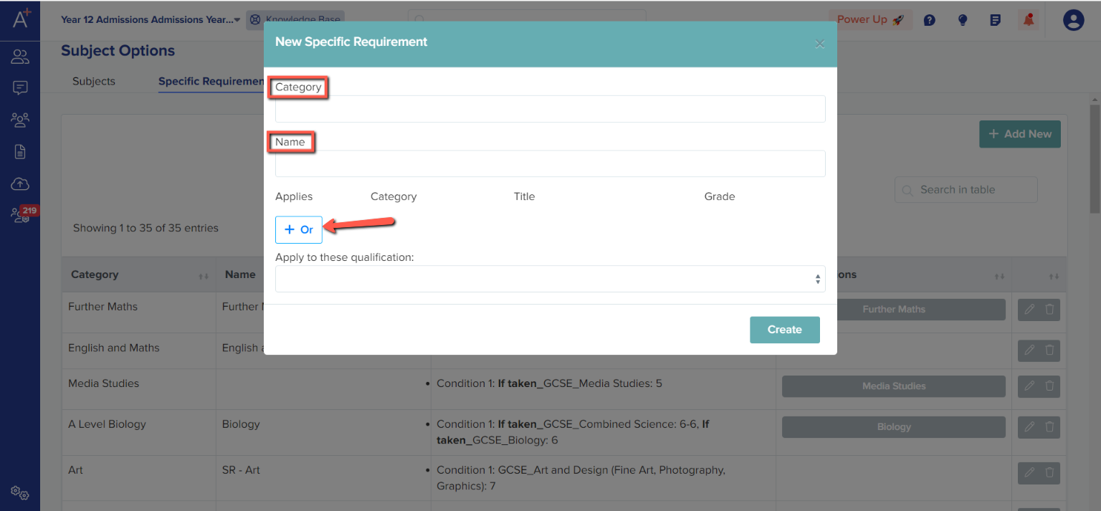Click the Power Up button
The image size is (1101, 511).
(870, 19)
